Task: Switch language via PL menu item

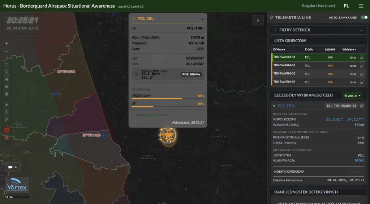Action: (346, 6)
